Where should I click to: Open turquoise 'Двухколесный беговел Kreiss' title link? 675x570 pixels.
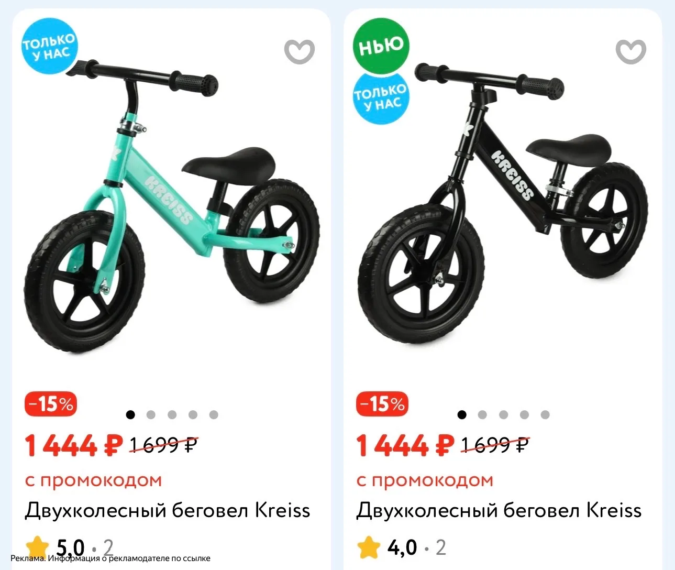(x=168, y=510)
